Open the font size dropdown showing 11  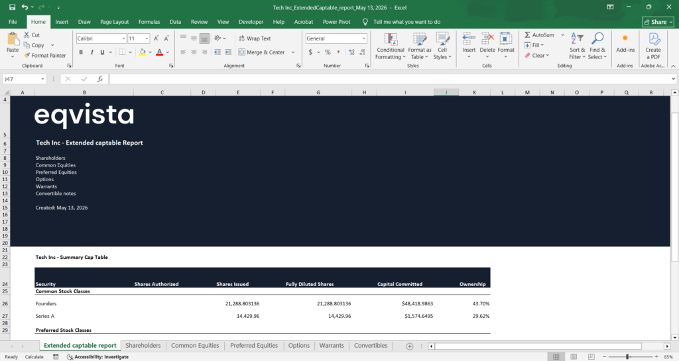[147, 38]
